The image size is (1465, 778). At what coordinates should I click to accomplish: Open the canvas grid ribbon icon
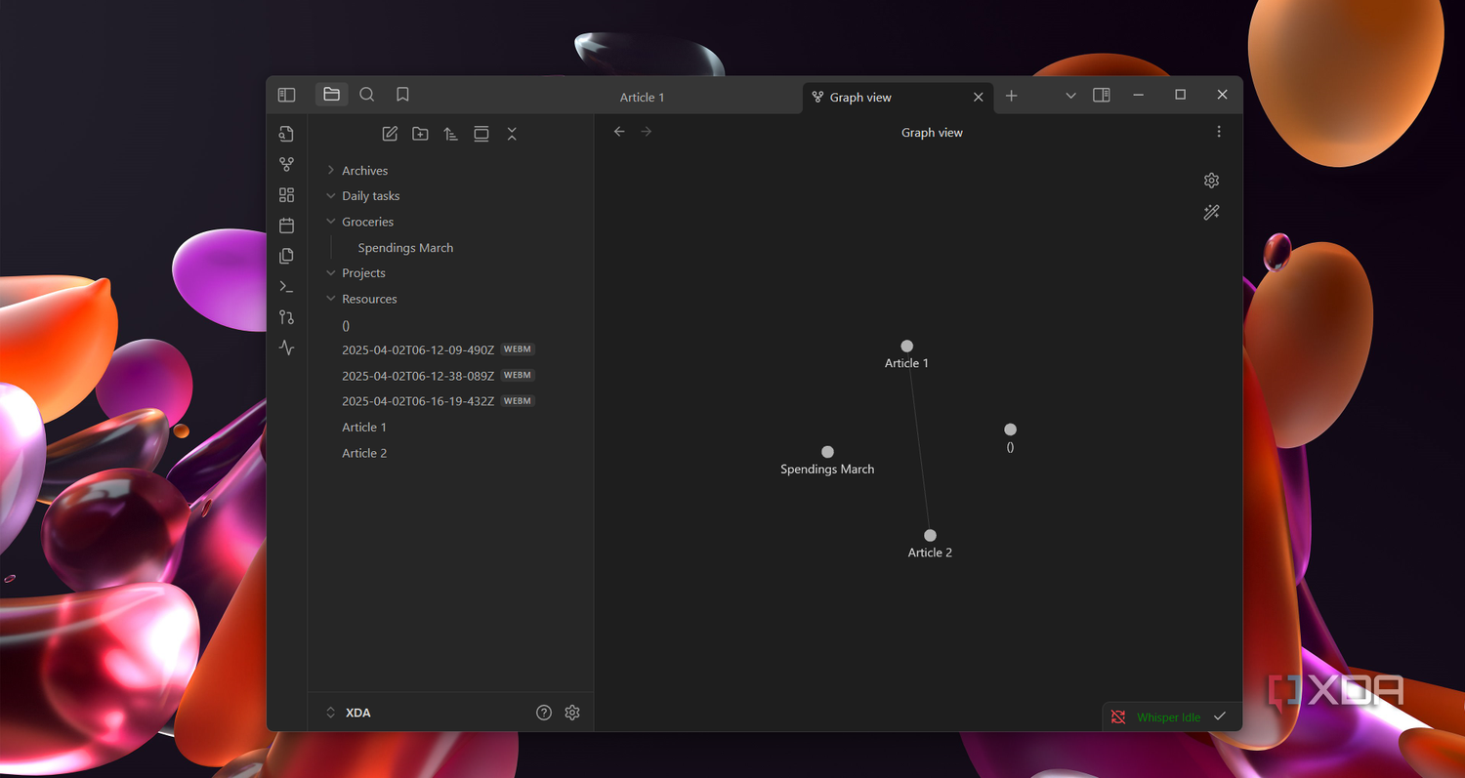point(286,195)
